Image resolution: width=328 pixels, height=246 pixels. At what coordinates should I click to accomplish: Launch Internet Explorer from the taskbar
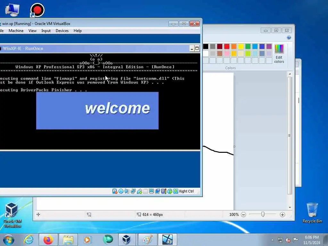coord(29,240)
